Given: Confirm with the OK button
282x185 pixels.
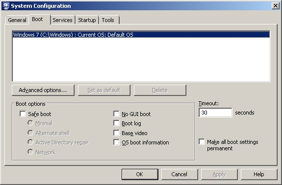Looking at the screenshot, I should [x=140, y=174].
